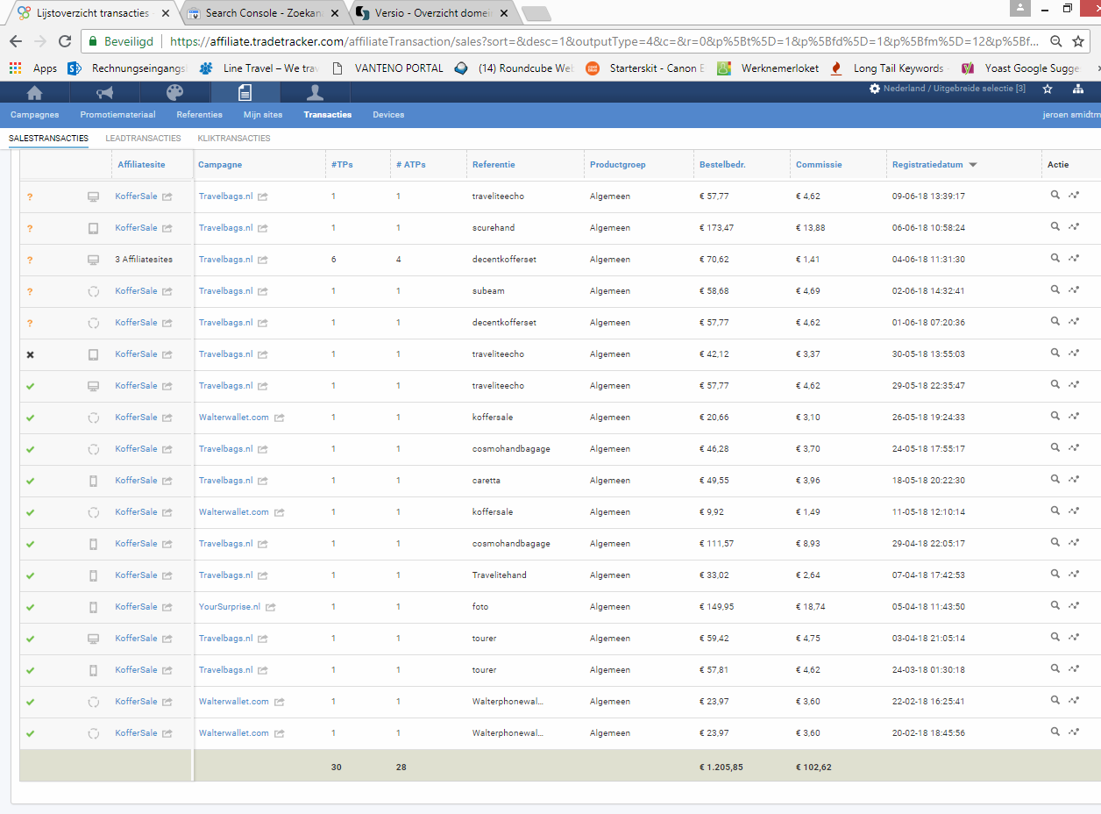Open magnifier details for the subeam transaction
Image resolution: width=1101 pixels, height=814 pixels.
1055,290
